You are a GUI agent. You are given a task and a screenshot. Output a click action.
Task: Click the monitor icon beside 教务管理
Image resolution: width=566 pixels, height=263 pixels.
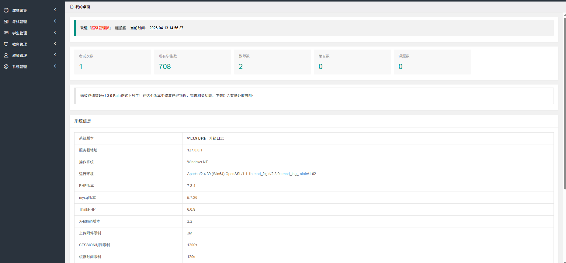coord(6,44)
